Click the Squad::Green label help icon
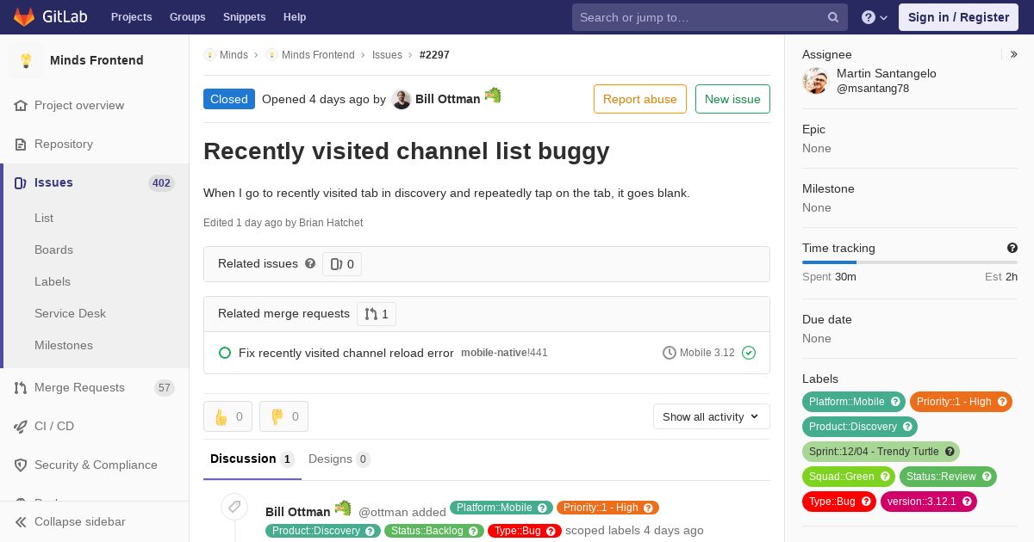The image size is (1034, 542). tap(885, 477)
